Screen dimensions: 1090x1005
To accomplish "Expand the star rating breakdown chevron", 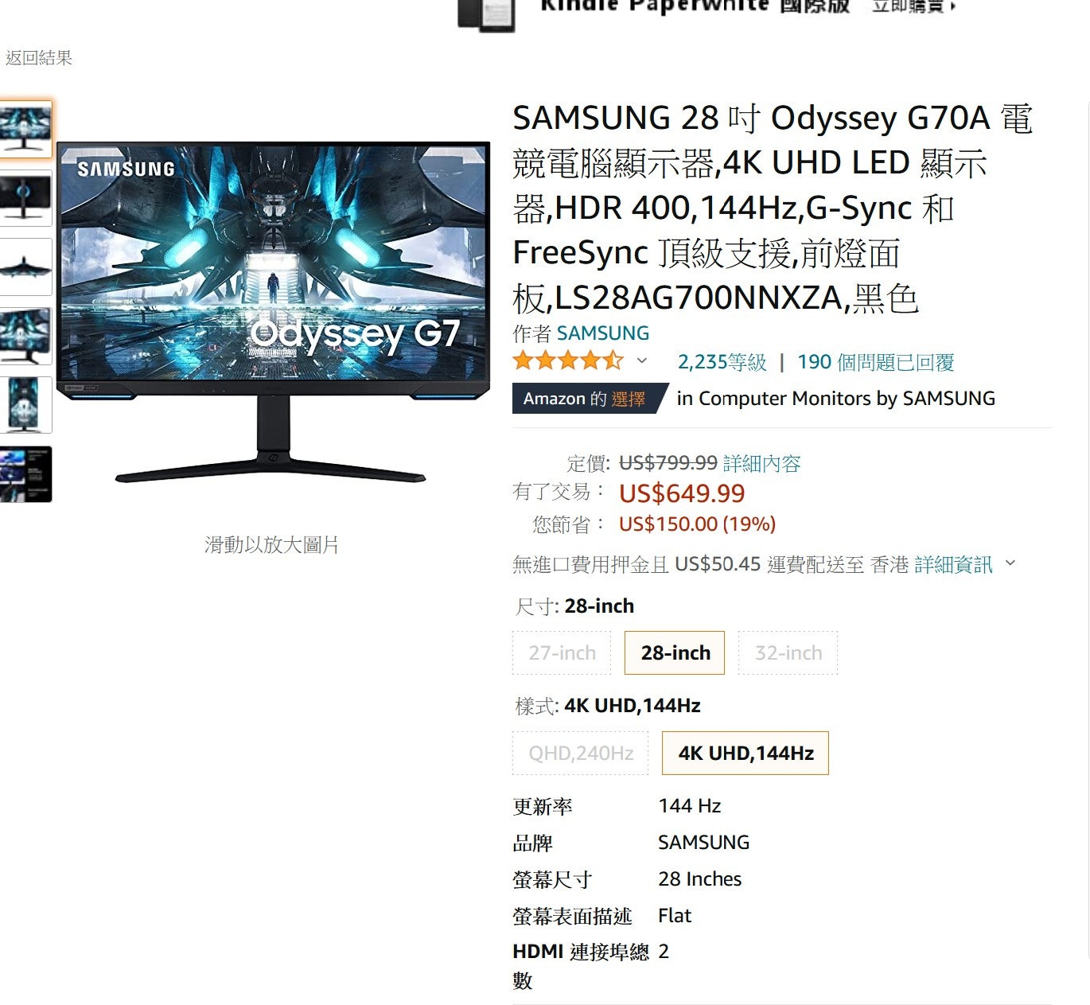I will [642, 361].
